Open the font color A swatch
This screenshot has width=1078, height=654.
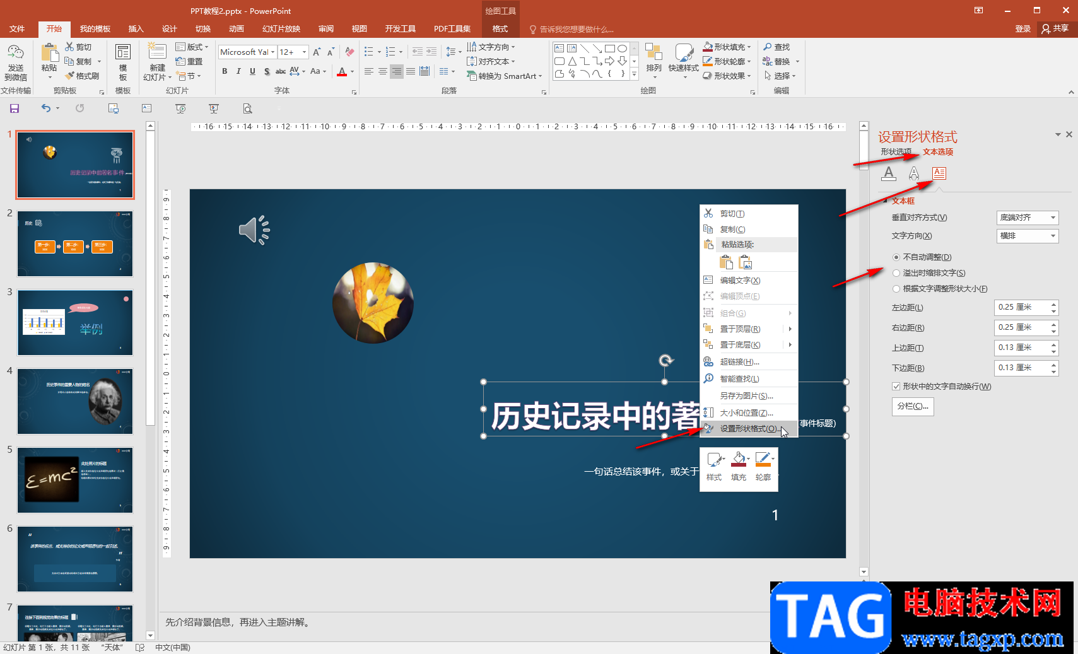[342, 71]
